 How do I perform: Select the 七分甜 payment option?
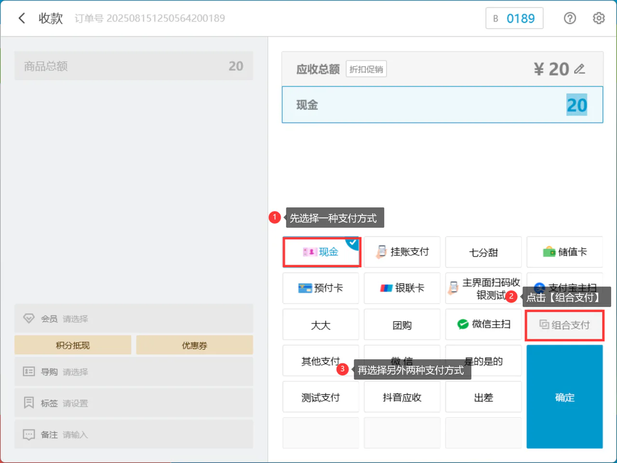click(483, 252)
